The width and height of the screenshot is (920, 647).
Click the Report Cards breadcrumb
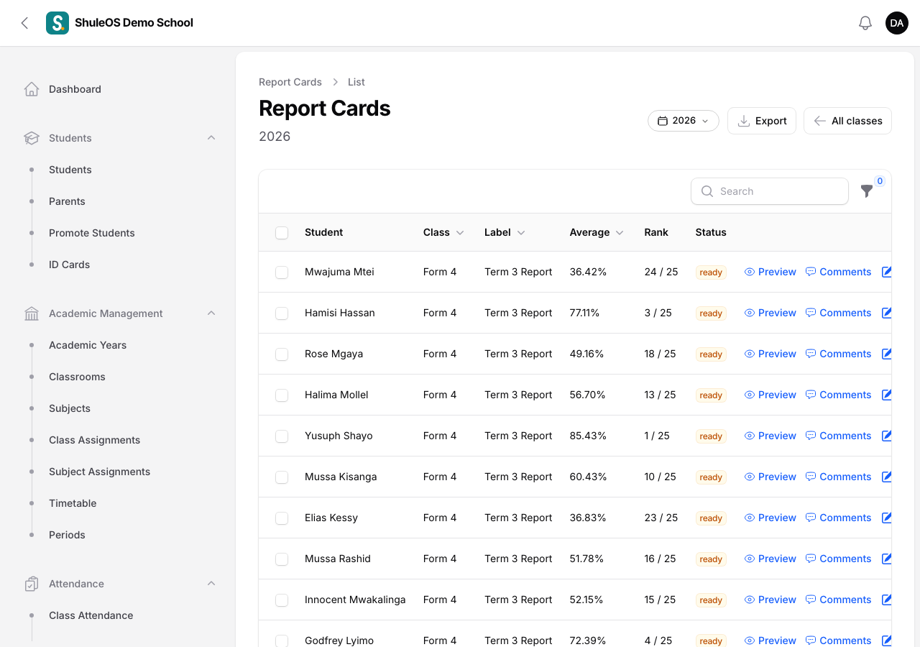[290, 82]
